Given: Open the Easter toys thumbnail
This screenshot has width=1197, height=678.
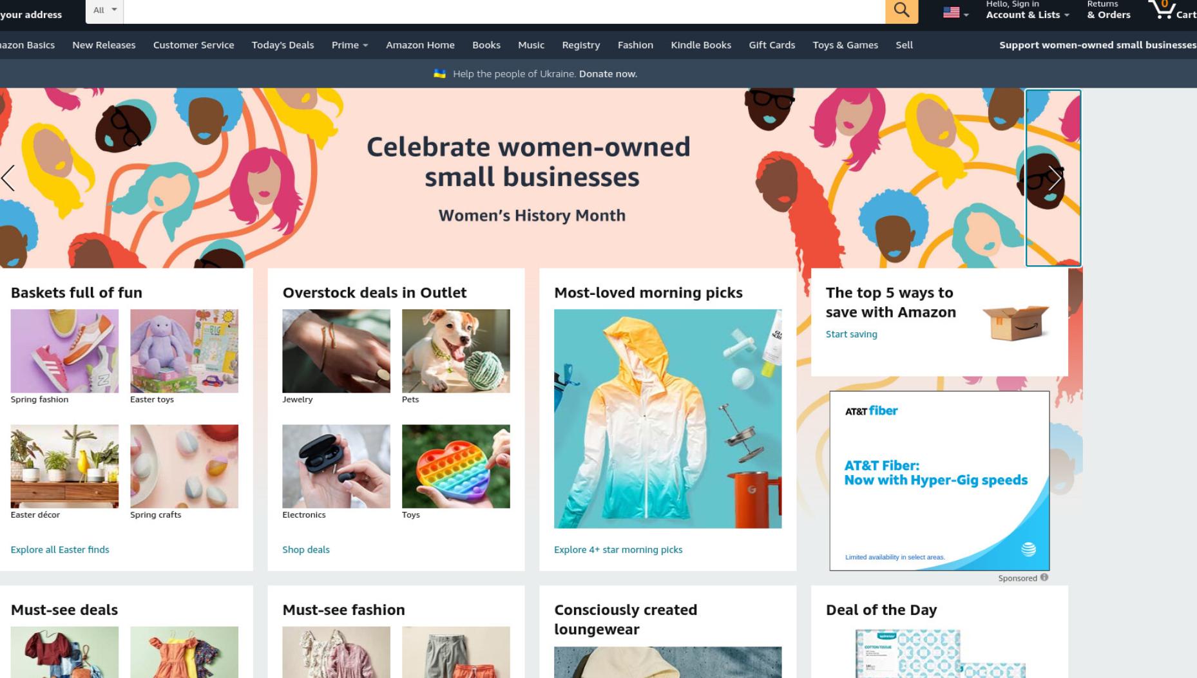Looking at the screenshot, I should click(184, 351).
